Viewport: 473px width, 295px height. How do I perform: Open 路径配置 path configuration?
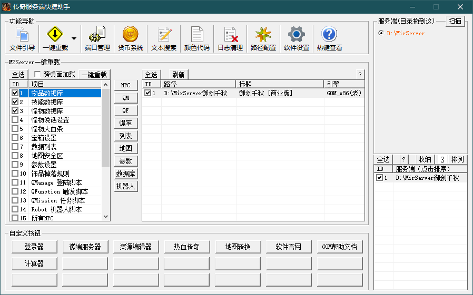pos(263,39)
